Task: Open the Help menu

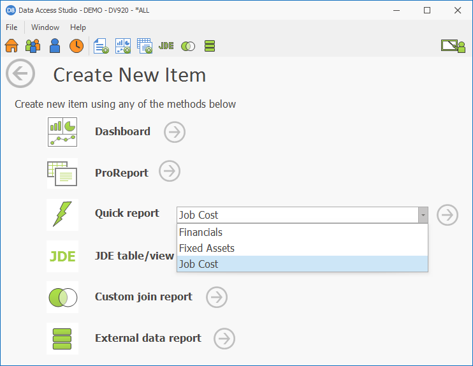Action: pyautogui.click(x=78, y=27)
